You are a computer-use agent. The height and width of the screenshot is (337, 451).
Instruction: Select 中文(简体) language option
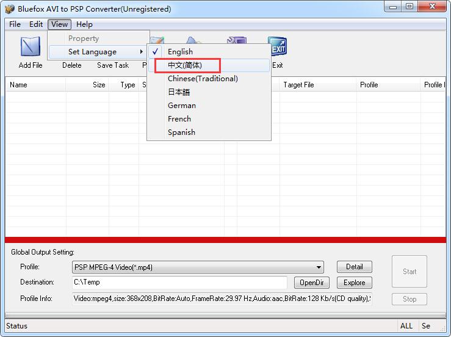tap(209, 65)
